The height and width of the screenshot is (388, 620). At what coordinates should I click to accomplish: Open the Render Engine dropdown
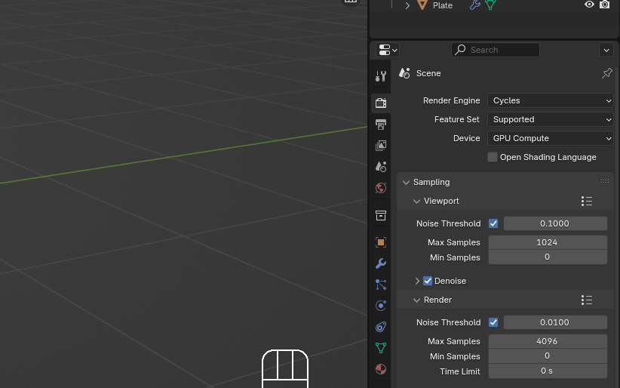click(551, 100)
